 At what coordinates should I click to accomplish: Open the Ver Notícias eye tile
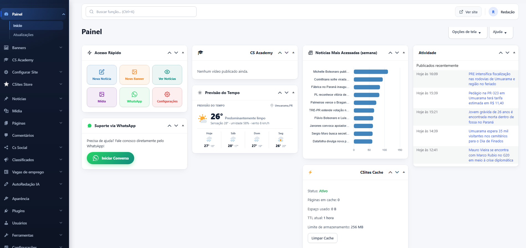pos(167,75)
